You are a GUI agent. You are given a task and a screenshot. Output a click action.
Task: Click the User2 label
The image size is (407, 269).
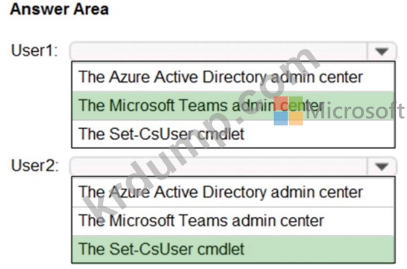tap(34, 166)
